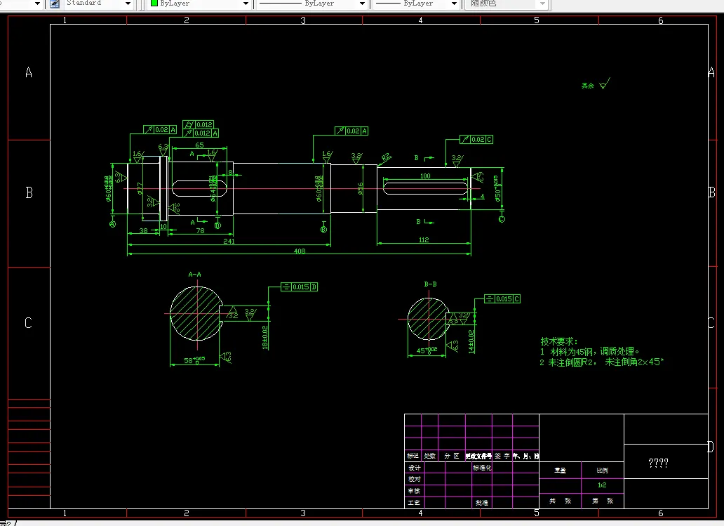Open the ByLayer linetype dropdown
Screen dimensions: 724x526
point(362,4)
